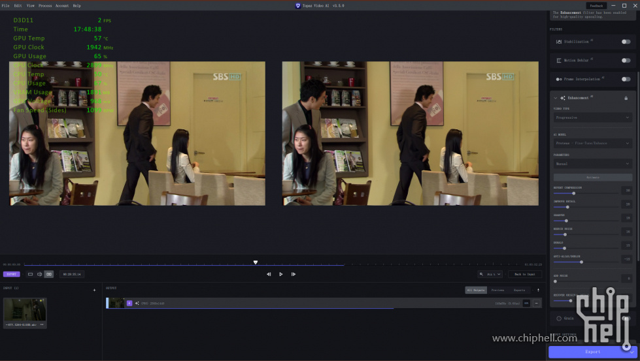Click the Improve Detail value field

tap(627, 204)
